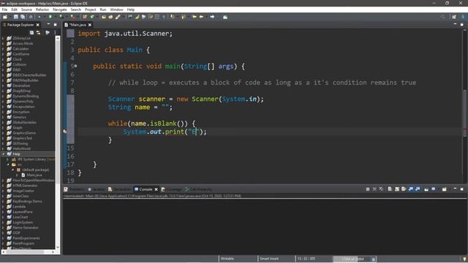Switch to the Call Hierarchy tab

tap(198, 189)
